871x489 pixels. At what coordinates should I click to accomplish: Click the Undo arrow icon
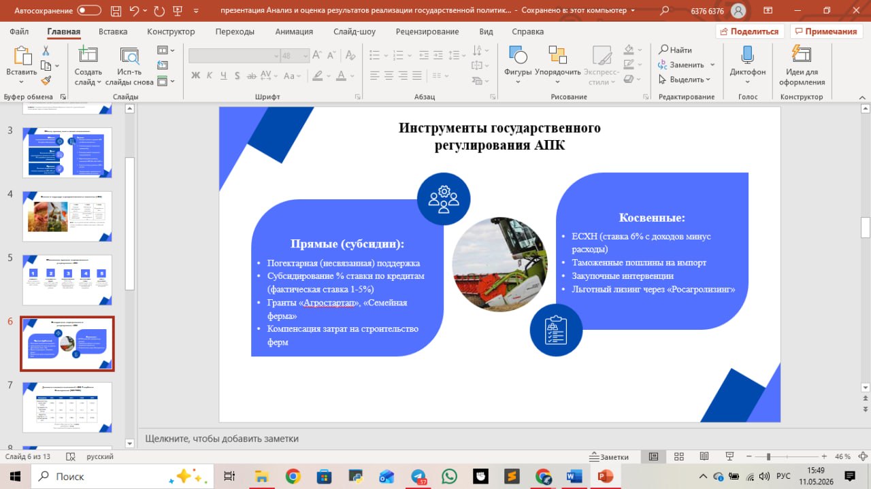(x=135, y=11)
